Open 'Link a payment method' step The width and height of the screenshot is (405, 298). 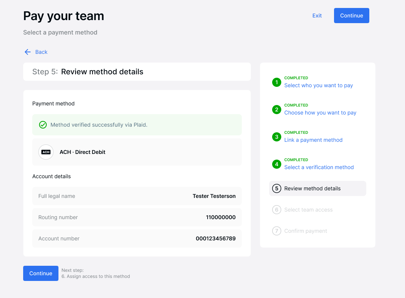pyautogui.click(x=313, y=140)
